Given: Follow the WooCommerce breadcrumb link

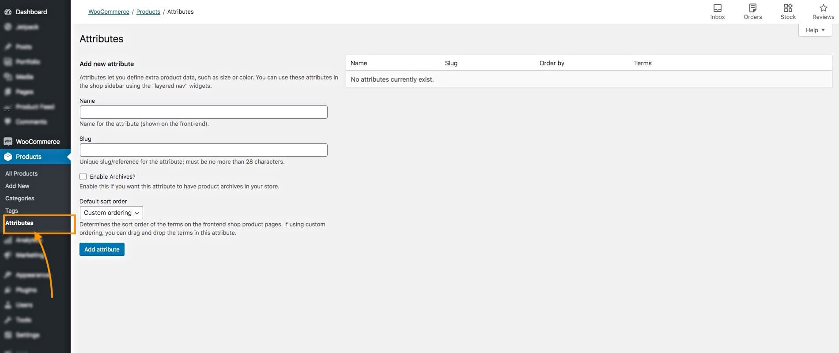Looking at the screenshot, I should pyautogui.click(x=109, y=11).
